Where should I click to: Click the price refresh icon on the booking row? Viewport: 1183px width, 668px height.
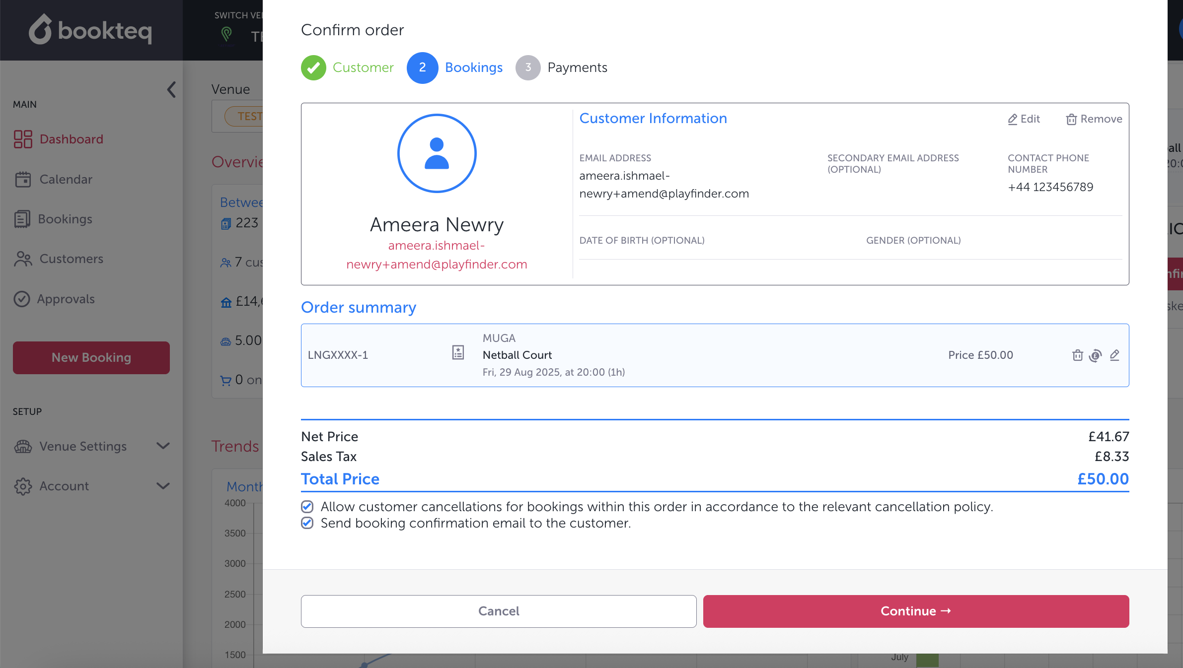click(1095, 355)
